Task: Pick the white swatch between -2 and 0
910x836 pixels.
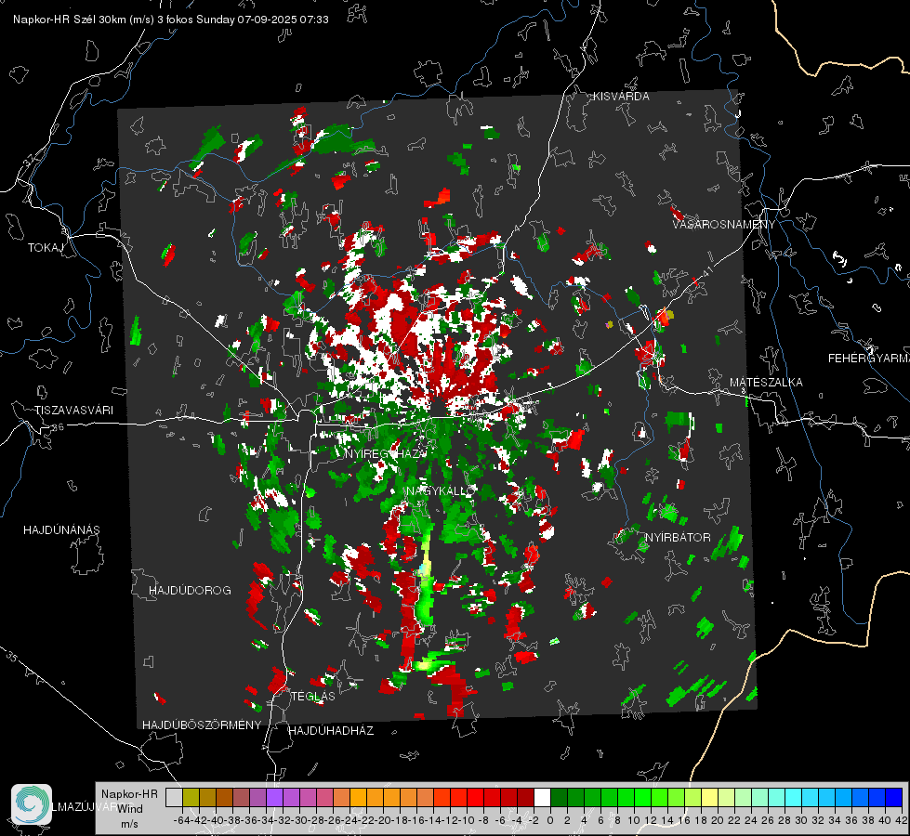Action: [x=542, y=797]
